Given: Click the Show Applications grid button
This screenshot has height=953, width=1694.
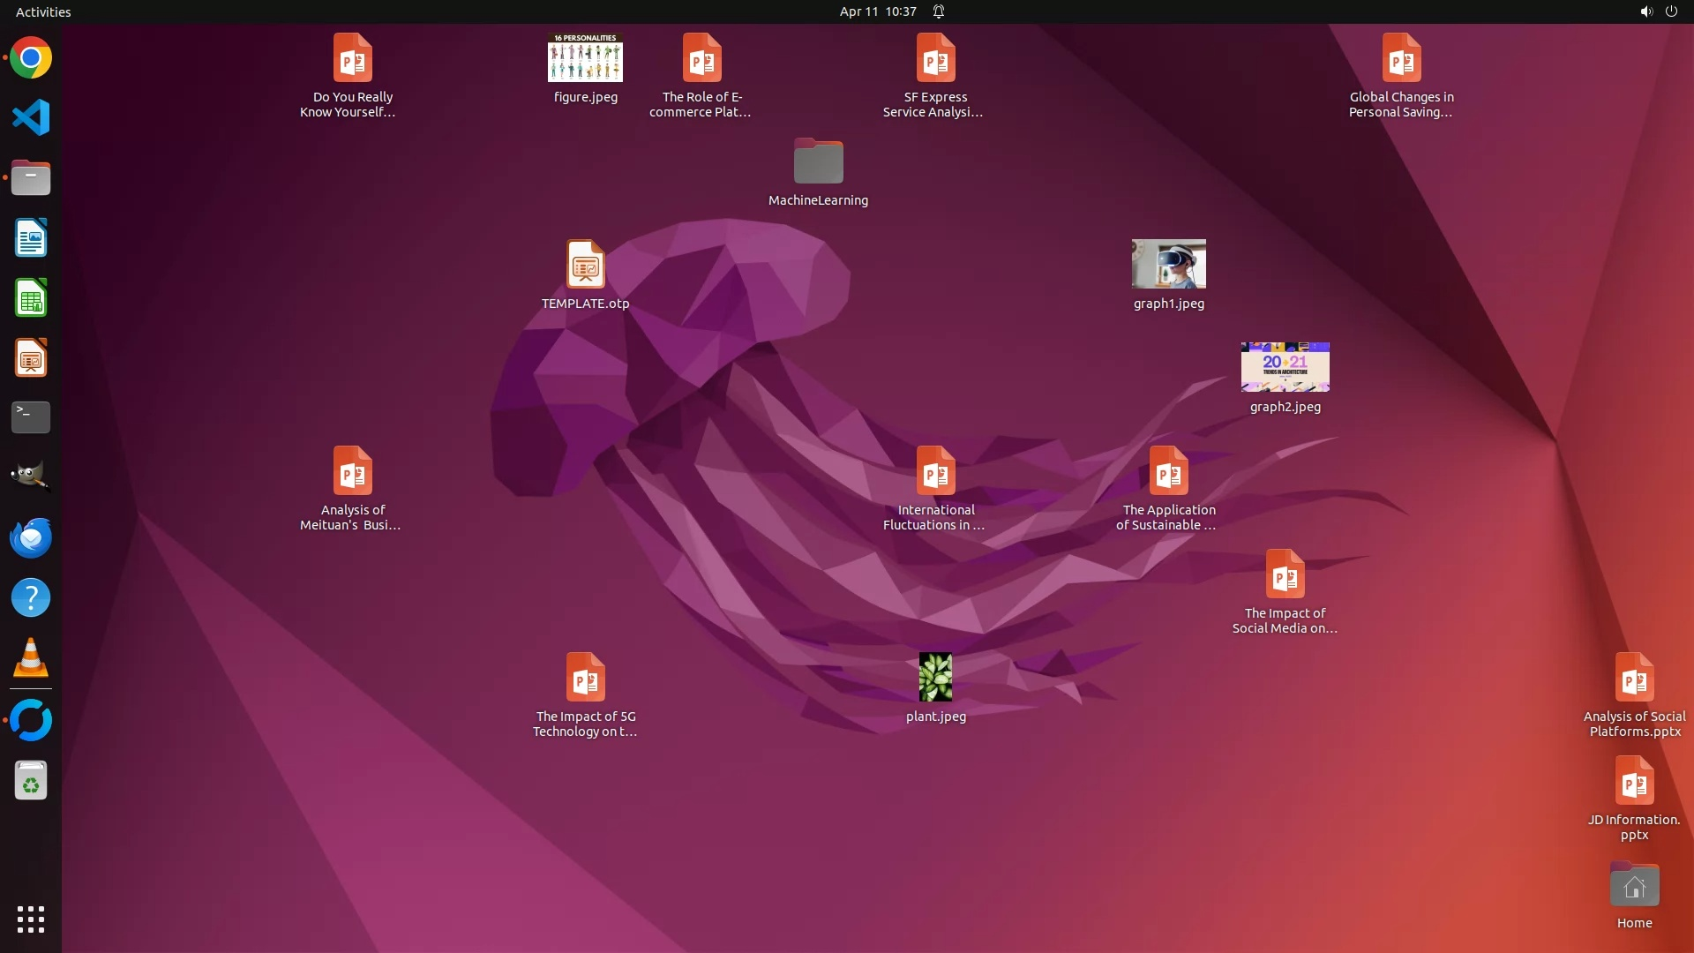Looking at the screenshot, I should click(x=31, y=919).
